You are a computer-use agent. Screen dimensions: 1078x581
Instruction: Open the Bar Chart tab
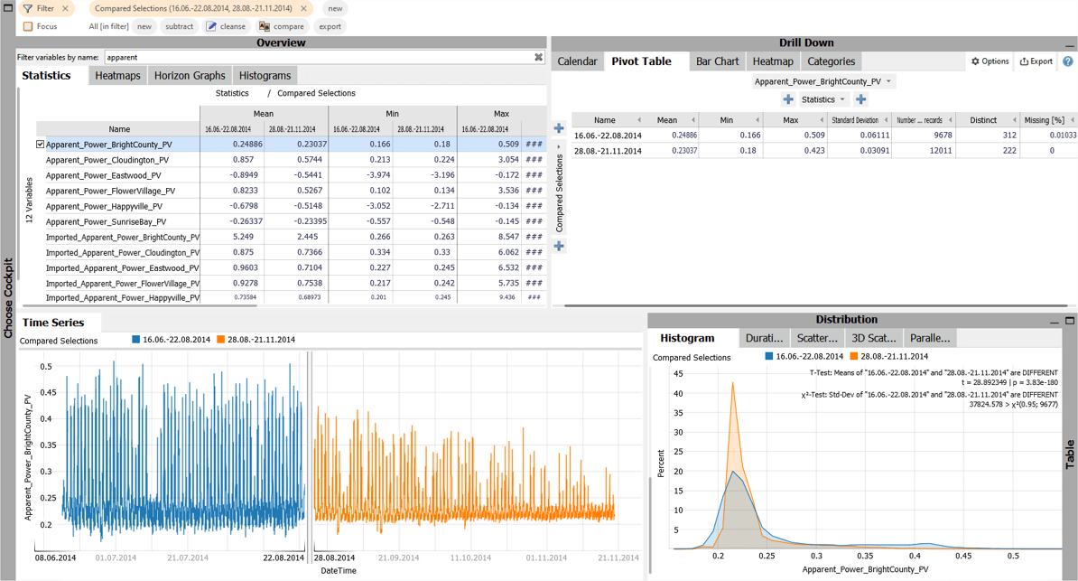[717, 61]
